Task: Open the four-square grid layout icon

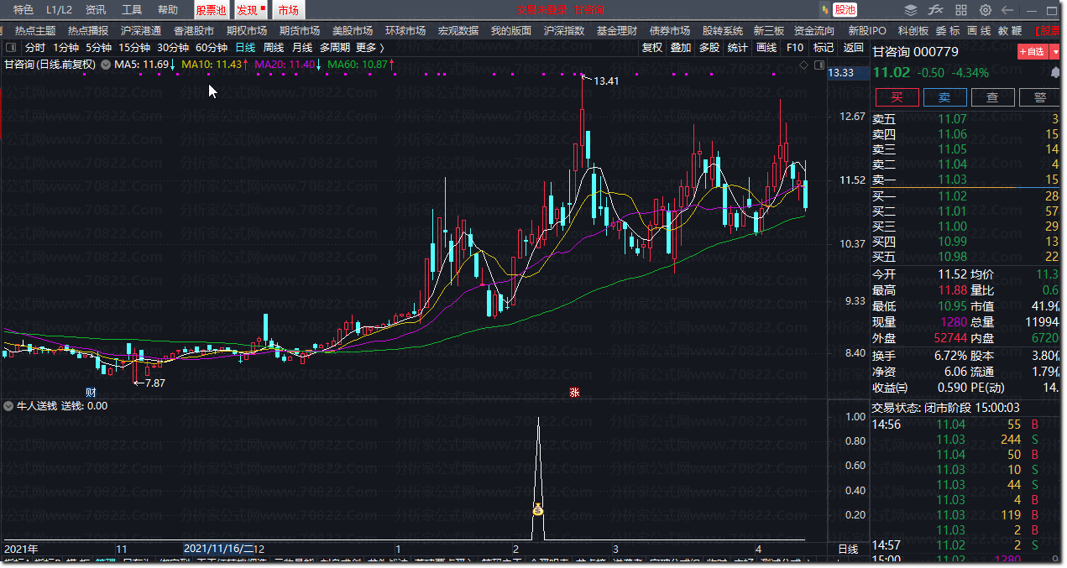Action: pos(960,10)
